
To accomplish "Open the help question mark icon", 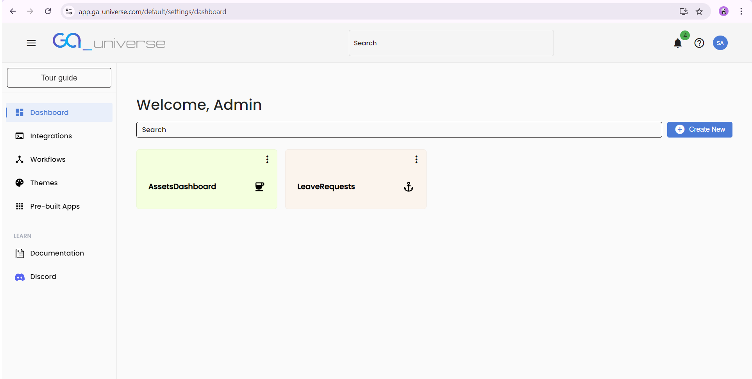I will tap(699, 43).
